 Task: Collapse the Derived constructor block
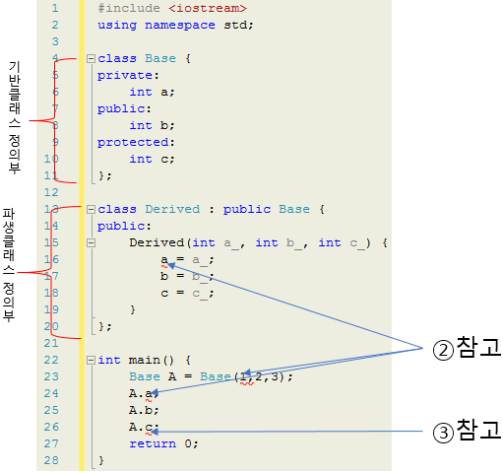point(91,243)
